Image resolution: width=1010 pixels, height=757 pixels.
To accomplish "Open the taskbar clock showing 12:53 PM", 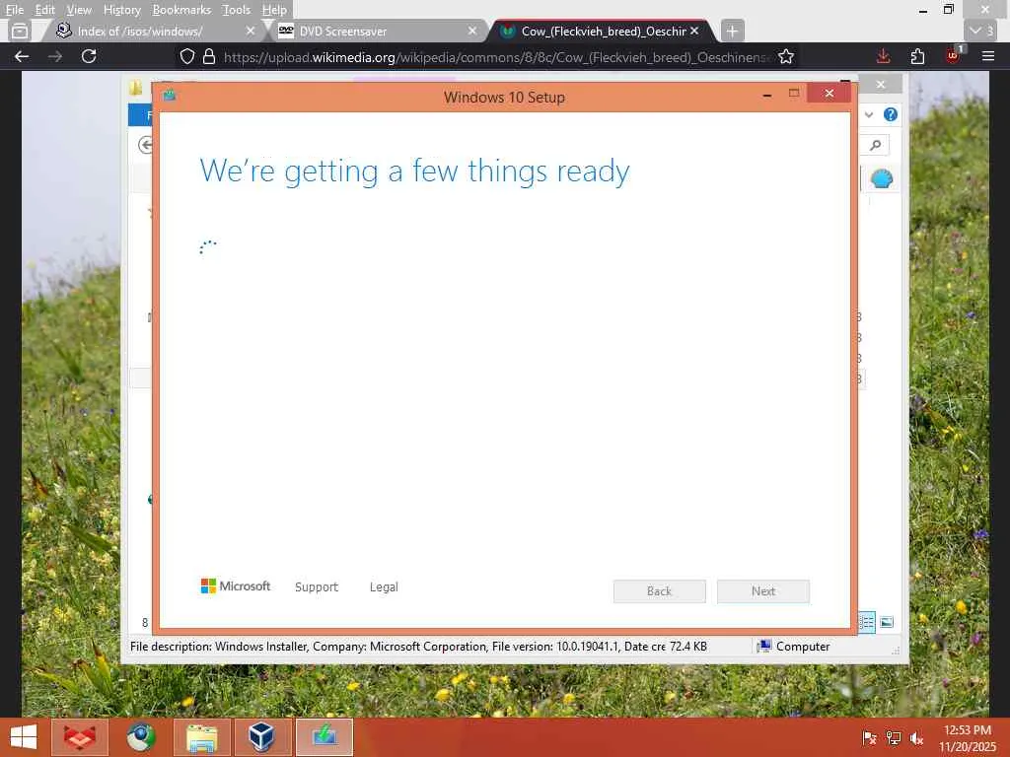I will click(x=968, y=737).
